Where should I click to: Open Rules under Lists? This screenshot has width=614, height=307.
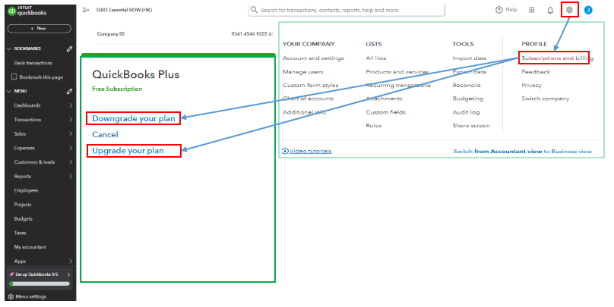[374, 126]
